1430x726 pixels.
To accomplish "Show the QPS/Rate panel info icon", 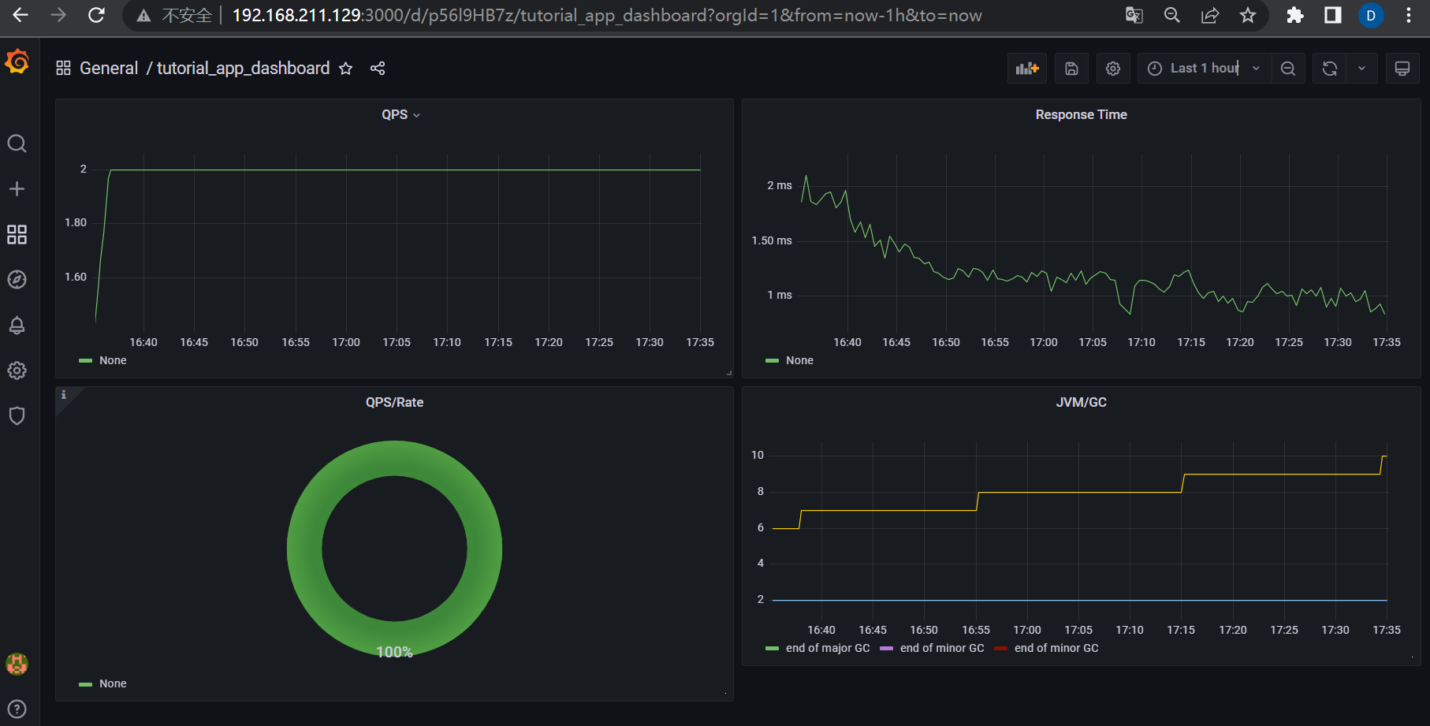I will [x=64, y=395].
